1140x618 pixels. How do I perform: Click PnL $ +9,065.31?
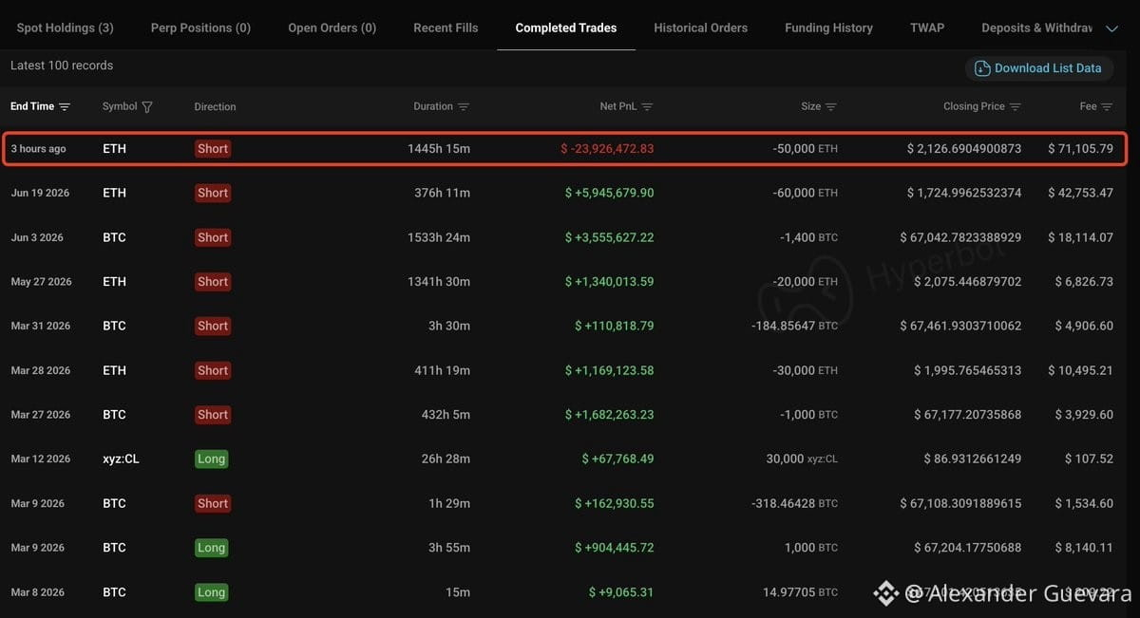(x=621, y=592)
